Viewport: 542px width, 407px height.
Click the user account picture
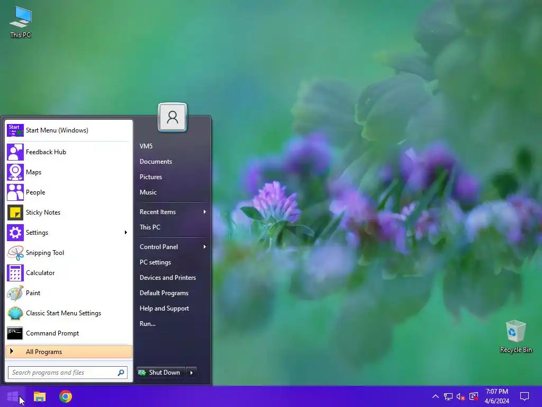tap(173, 117)
